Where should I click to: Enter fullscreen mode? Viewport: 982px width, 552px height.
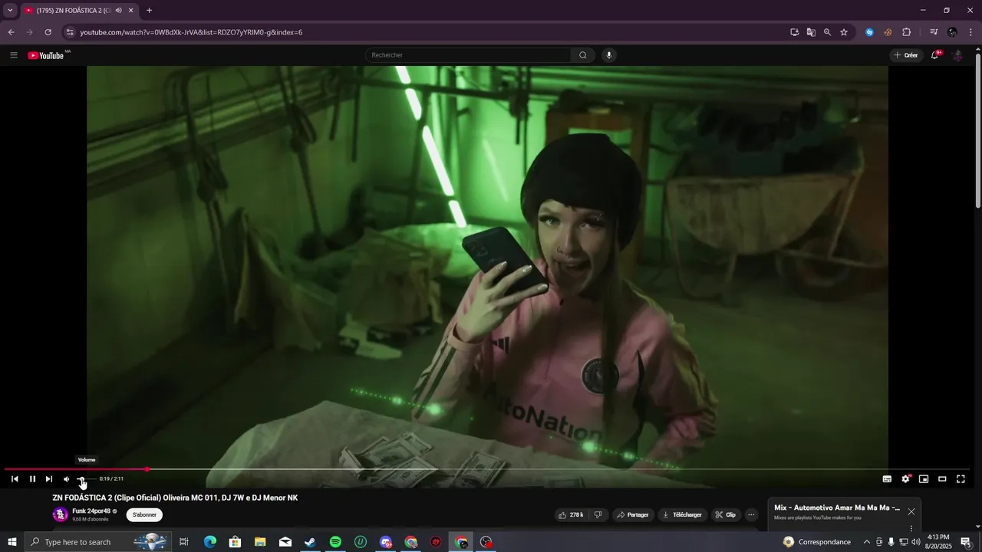tap(961, 479)
